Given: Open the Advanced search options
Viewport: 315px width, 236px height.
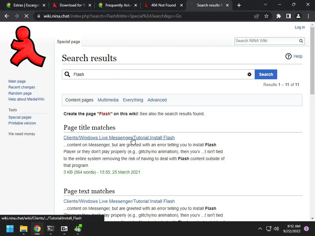Looking at the screenshot, I should 157,100.
